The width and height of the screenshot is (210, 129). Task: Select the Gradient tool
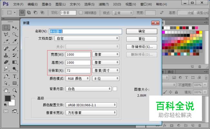click(15, 62)
